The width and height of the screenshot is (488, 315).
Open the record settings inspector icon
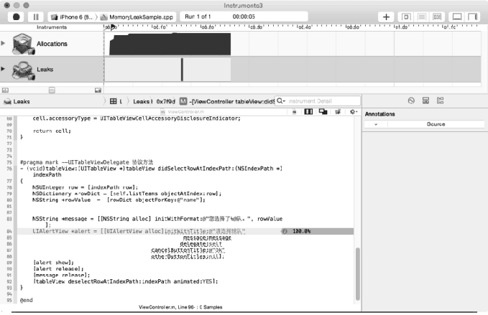pos(410,101)
